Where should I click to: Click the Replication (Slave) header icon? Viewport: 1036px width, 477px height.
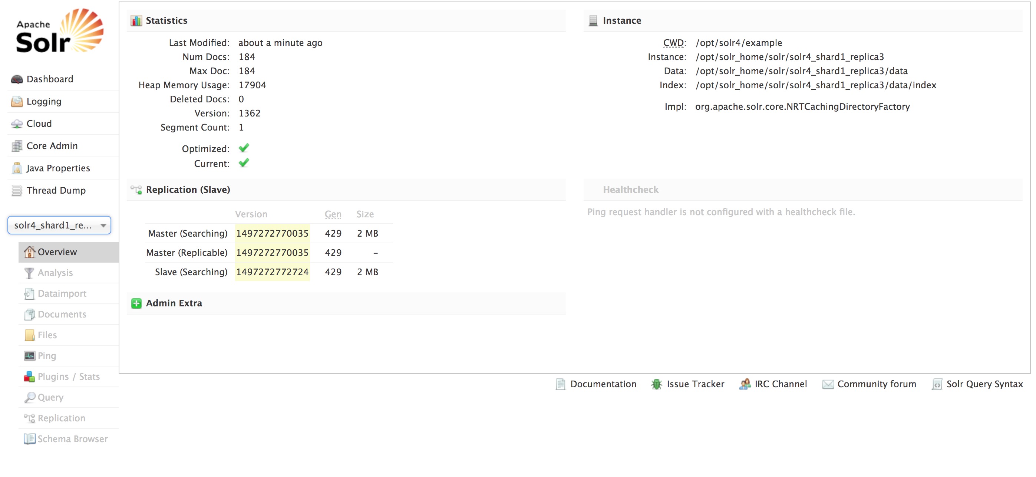tap(136, 190)
